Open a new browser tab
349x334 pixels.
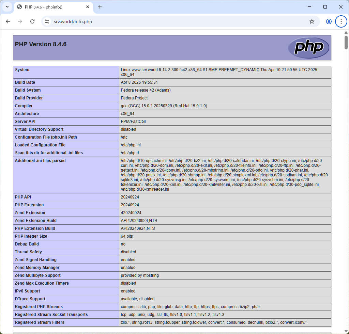[x=100, y=7]
